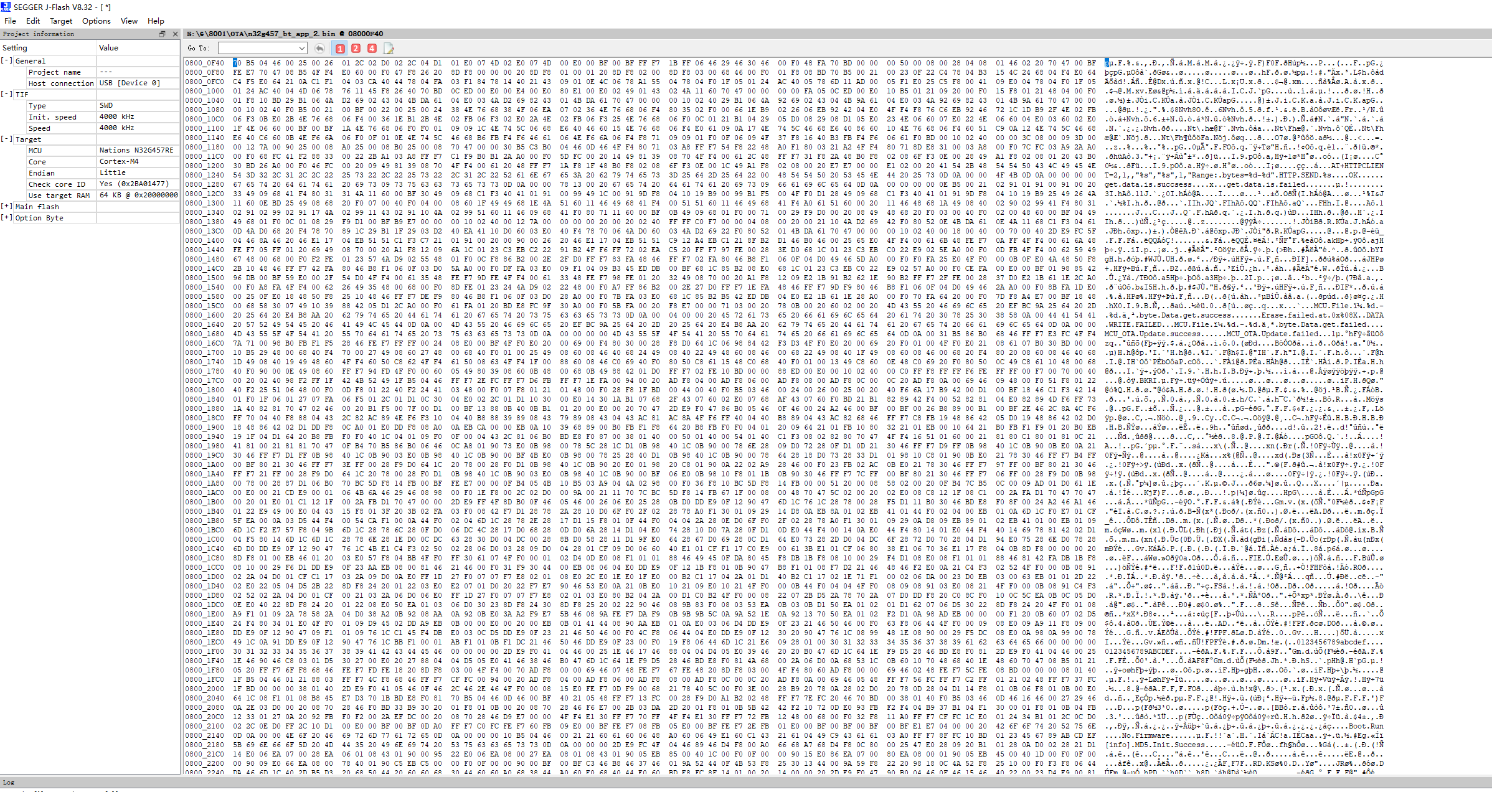Open the Target menu
The height and width of the screenshot is (792, 1492).
(61, 21)
